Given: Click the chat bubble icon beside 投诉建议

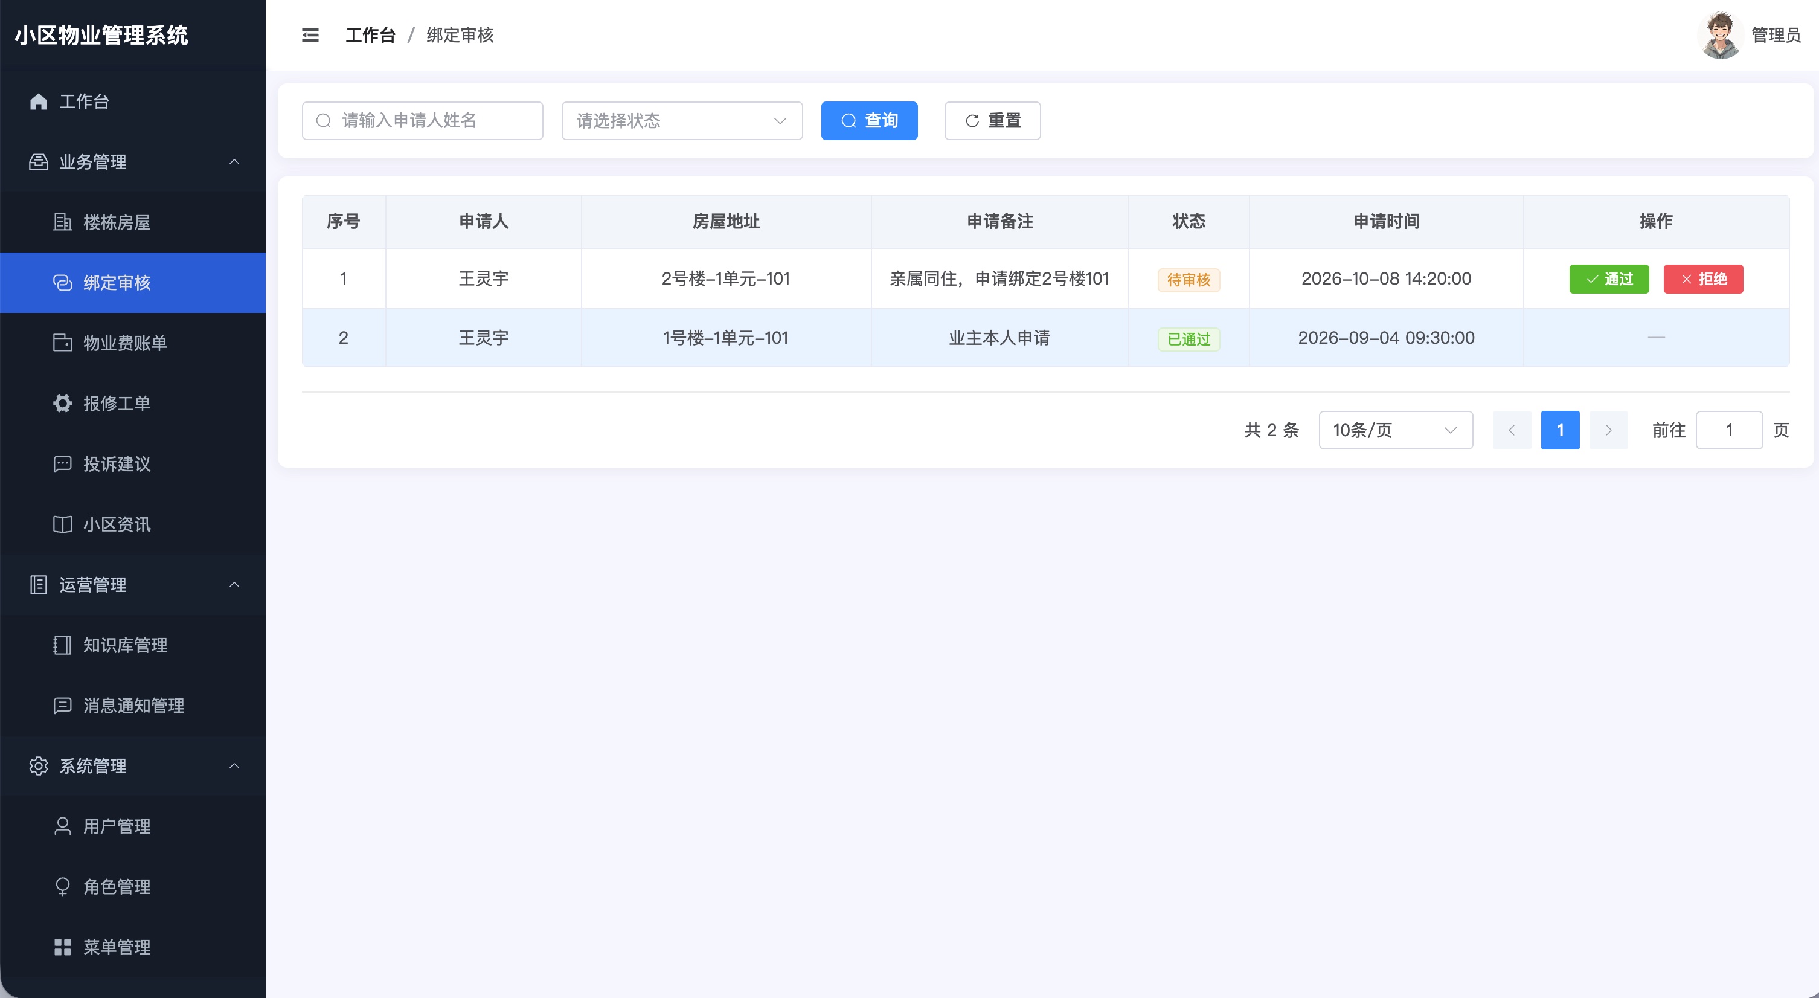Looking at the screenshot, I should [63, 464].
